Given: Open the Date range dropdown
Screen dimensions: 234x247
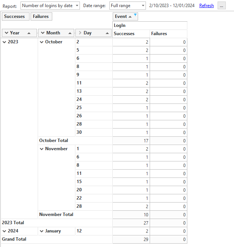Looking at the screenshot, I should click(x=143, y=6).
